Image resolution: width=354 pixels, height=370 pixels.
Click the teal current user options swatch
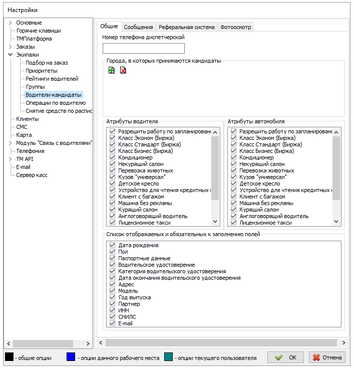tap(168, 357)
